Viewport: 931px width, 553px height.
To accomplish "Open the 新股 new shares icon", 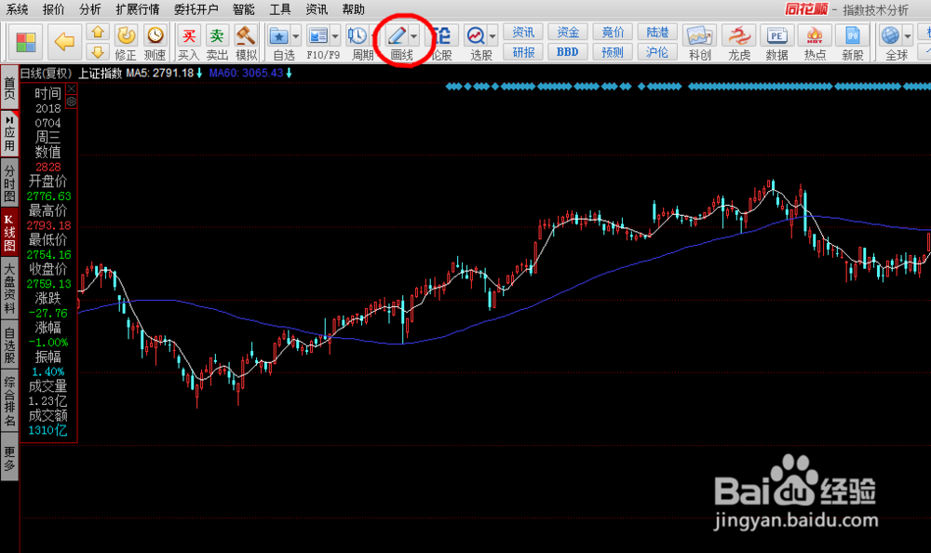I will 853,43.
